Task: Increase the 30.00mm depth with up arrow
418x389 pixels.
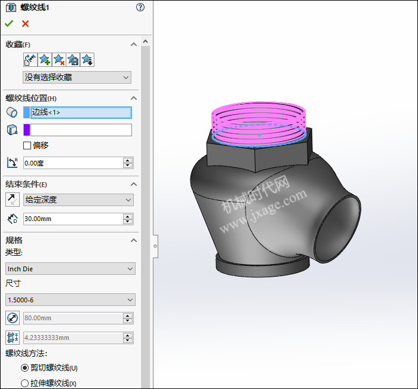Action: (128, 216)
